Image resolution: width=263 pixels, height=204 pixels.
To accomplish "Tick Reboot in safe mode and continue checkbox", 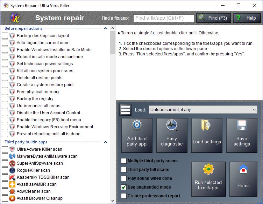I will [5, 57].
